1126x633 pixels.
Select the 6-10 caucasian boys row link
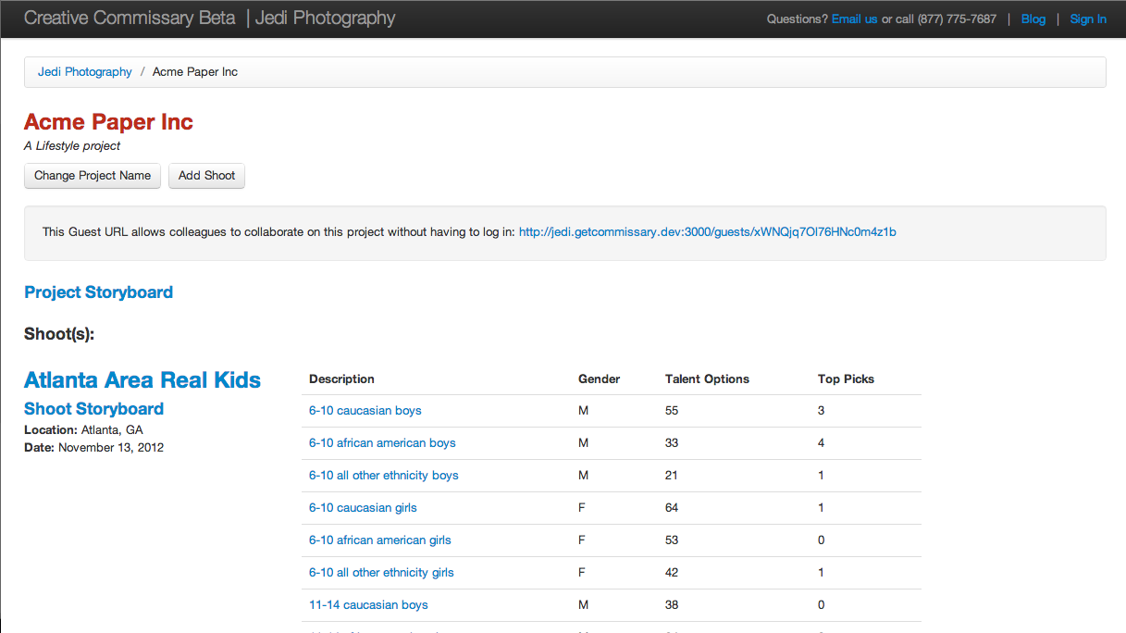365,411
